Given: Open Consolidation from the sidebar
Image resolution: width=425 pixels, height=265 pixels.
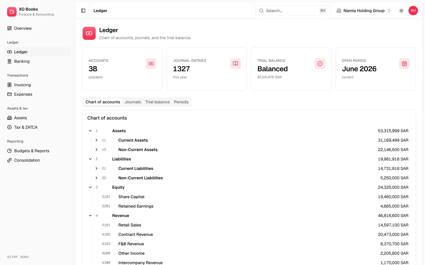Looking at the screenshot, I should pos(38,160).
